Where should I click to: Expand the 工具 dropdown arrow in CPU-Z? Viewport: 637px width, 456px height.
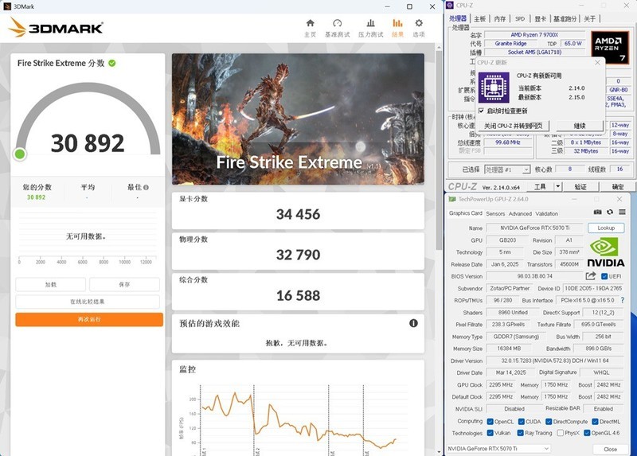point(558,186)
